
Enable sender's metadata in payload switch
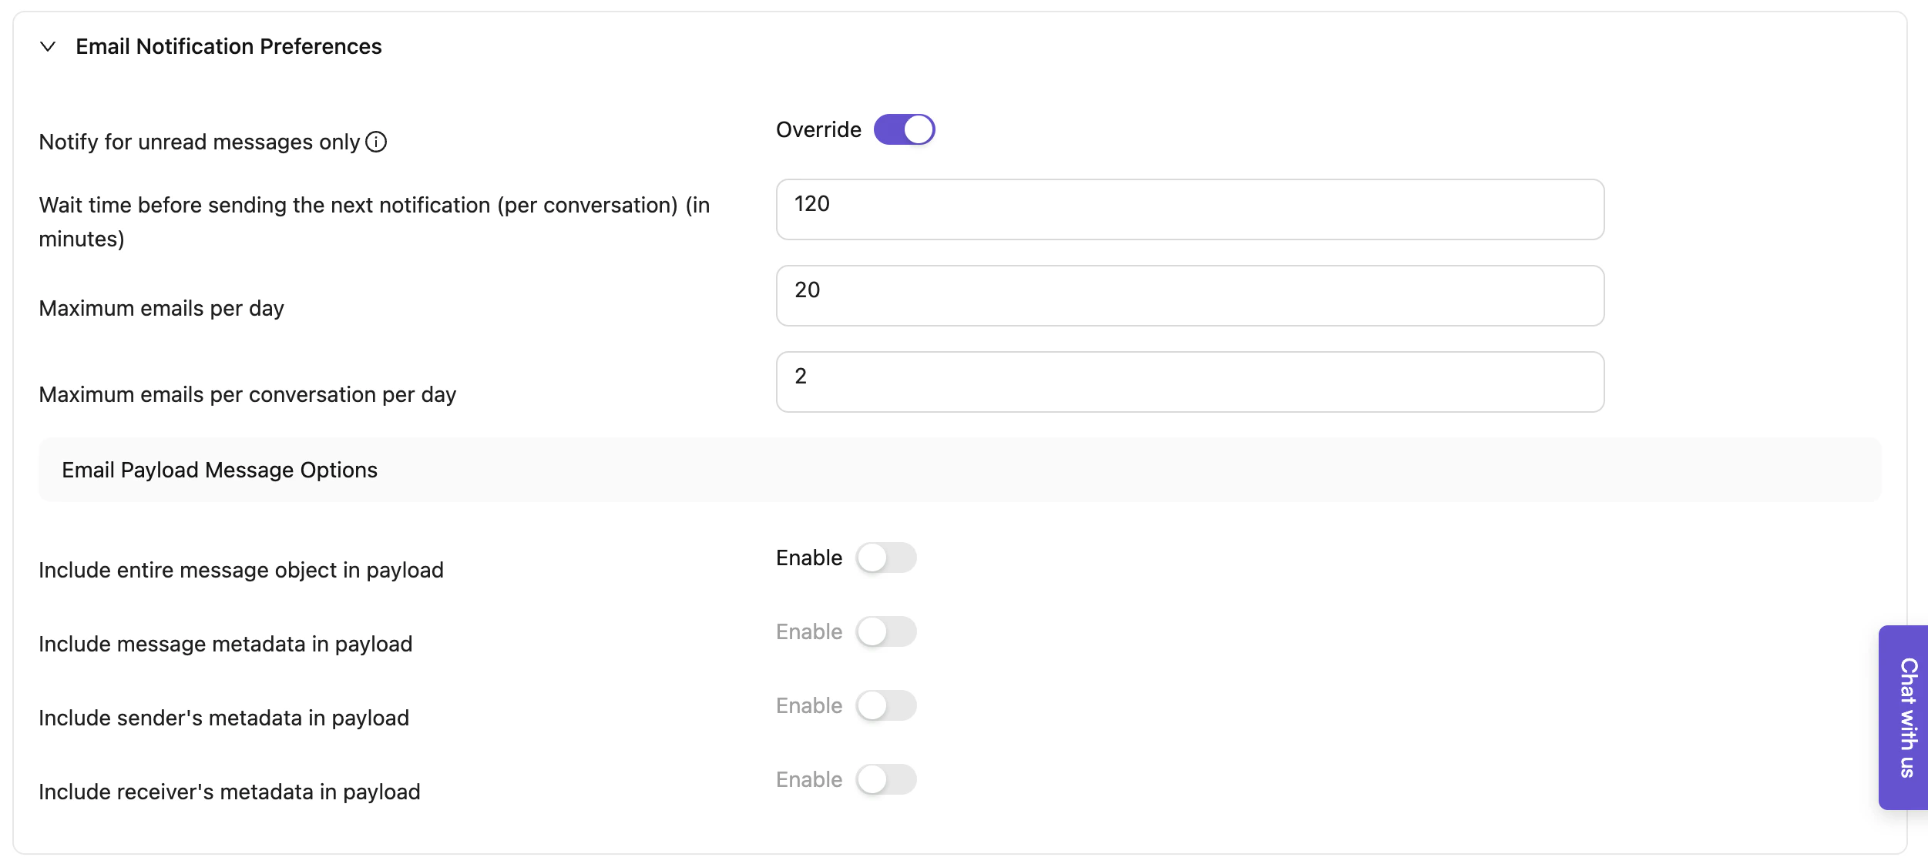(885, 706)
